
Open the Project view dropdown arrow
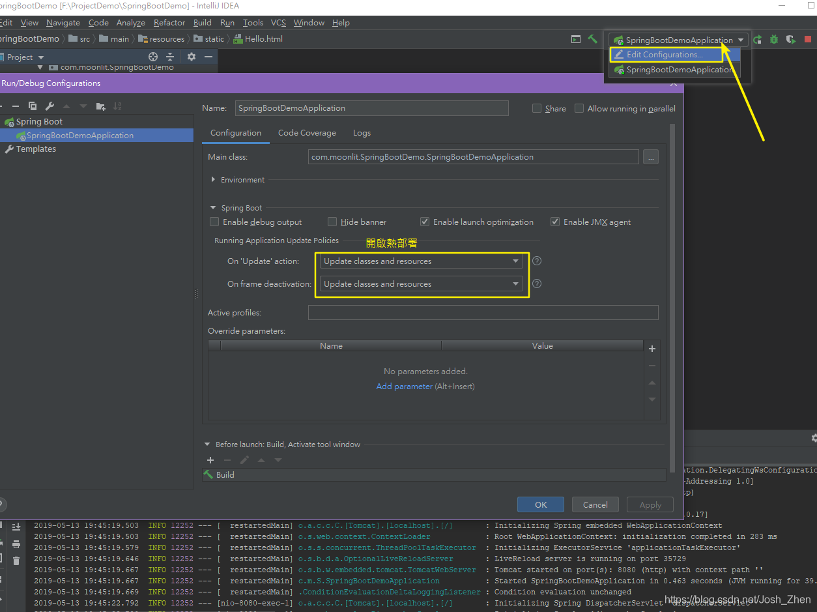41,57
